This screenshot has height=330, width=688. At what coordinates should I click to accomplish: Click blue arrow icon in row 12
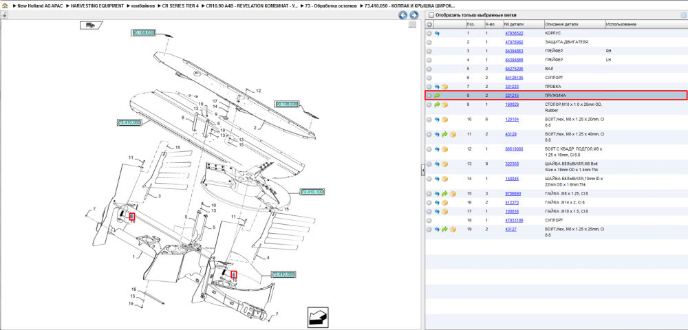[437, 149]
